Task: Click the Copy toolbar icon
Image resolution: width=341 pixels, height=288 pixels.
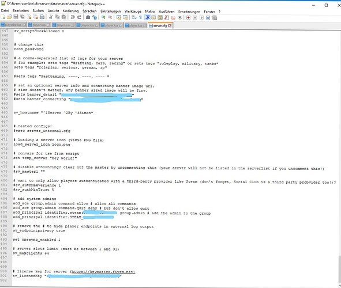Action: [x=58, y=17]
